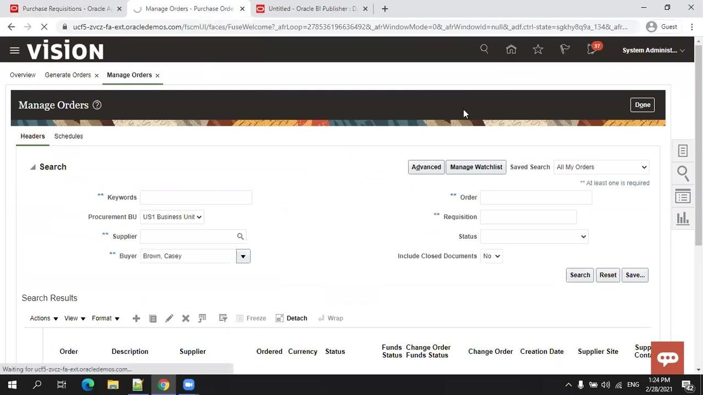
Task: Open notifications bell with 37 badge
Action: pos(593,48)
